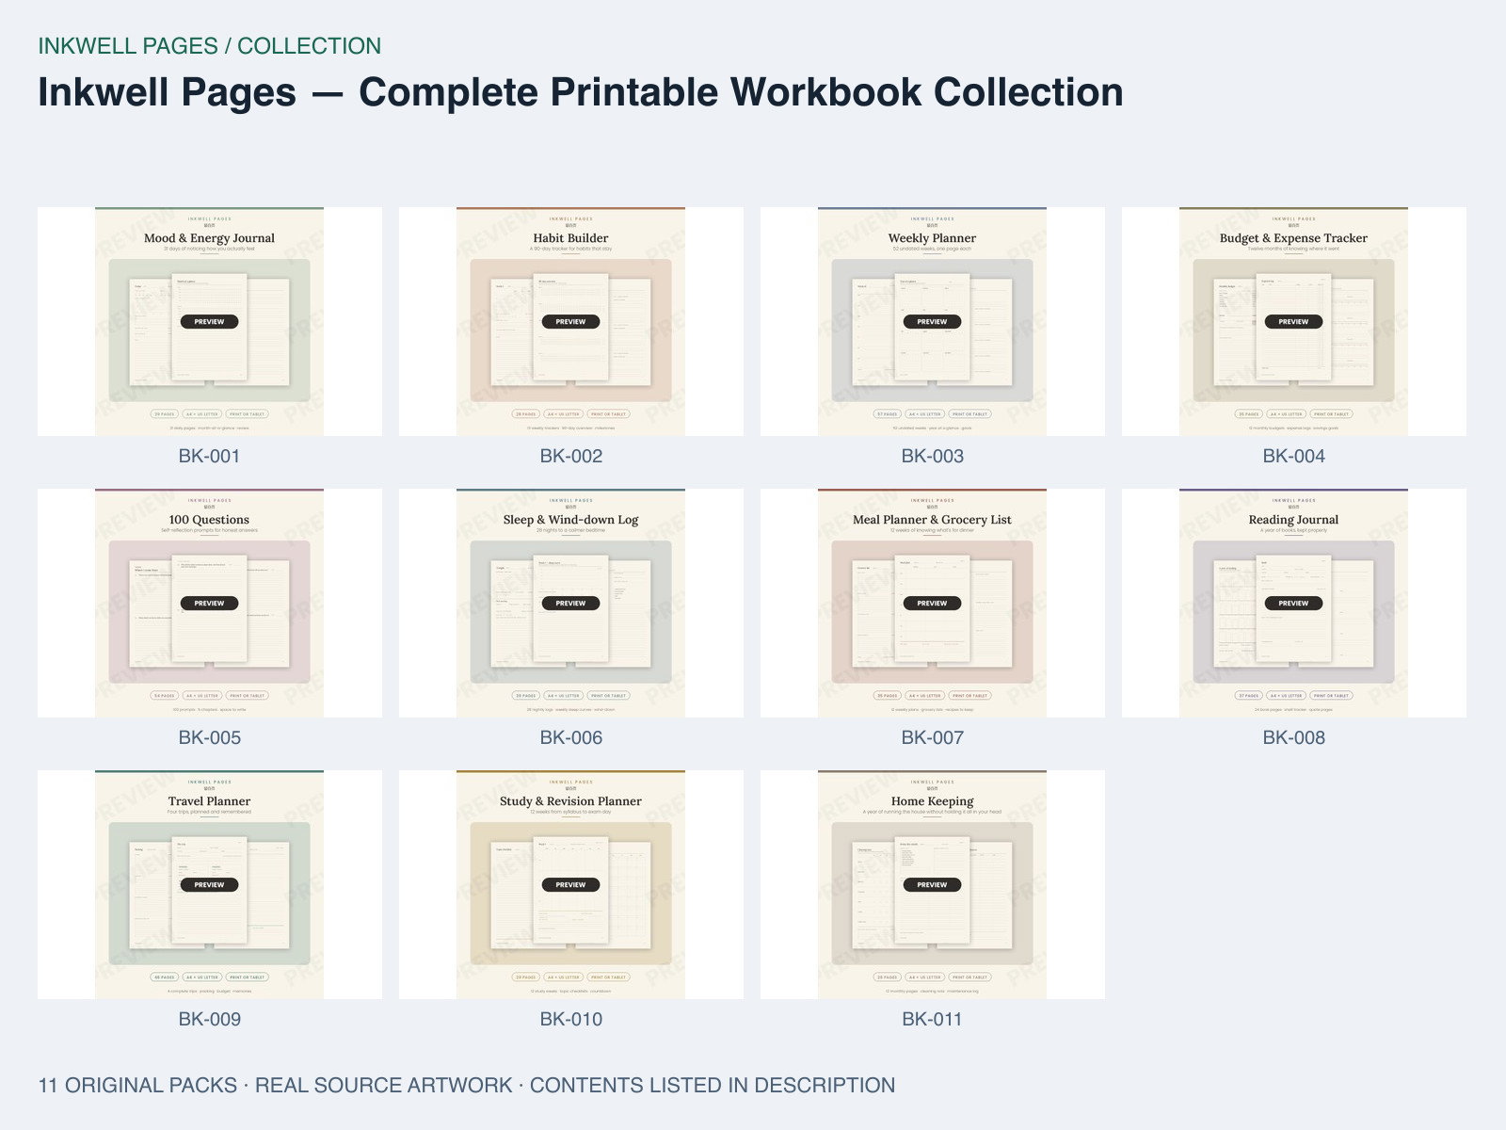
Task: Select the BK-011 caption label
Action: 932,1019
